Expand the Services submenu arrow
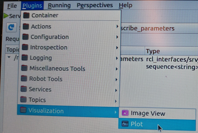Viewport: 198px width, 133px height. tap(116, 90)
